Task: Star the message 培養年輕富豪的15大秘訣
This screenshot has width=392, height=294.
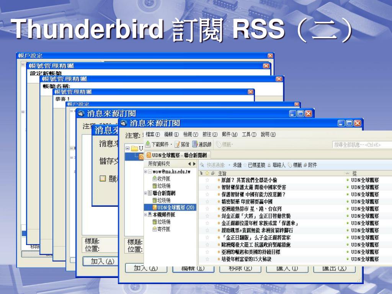Action: click(207, 259)
